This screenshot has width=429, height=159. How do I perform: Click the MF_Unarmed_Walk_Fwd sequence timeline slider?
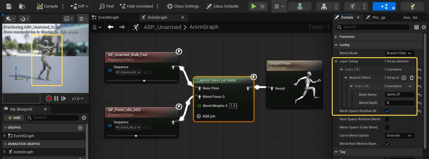(144, 81)
